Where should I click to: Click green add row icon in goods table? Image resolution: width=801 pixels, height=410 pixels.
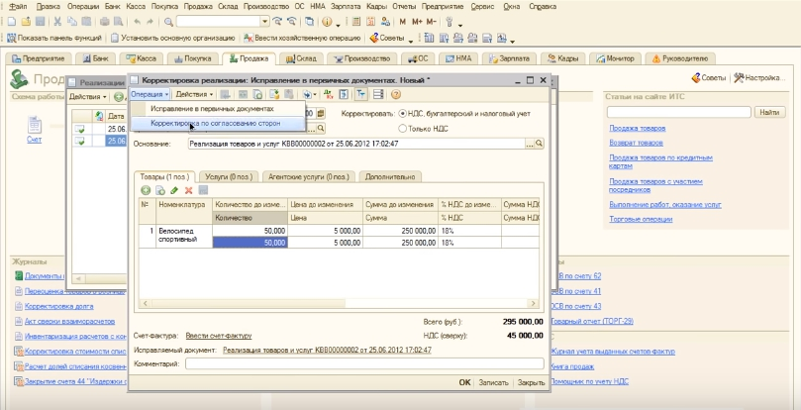tap(146, 189)
